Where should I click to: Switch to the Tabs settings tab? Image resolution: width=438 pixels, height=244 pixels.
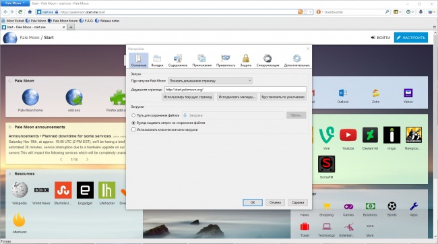(x=157, y=61)
